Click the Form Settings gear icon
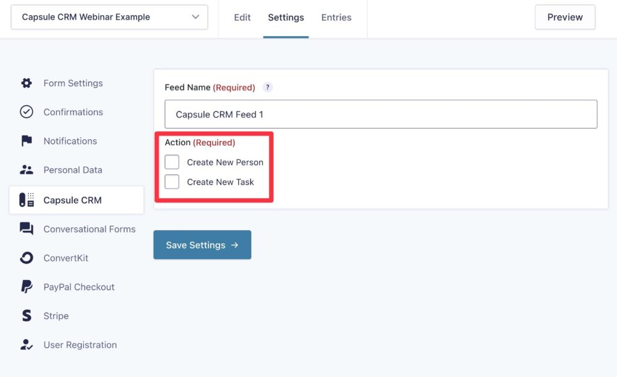This screenshot has height=377, width=617. click(x=27, y=83)
